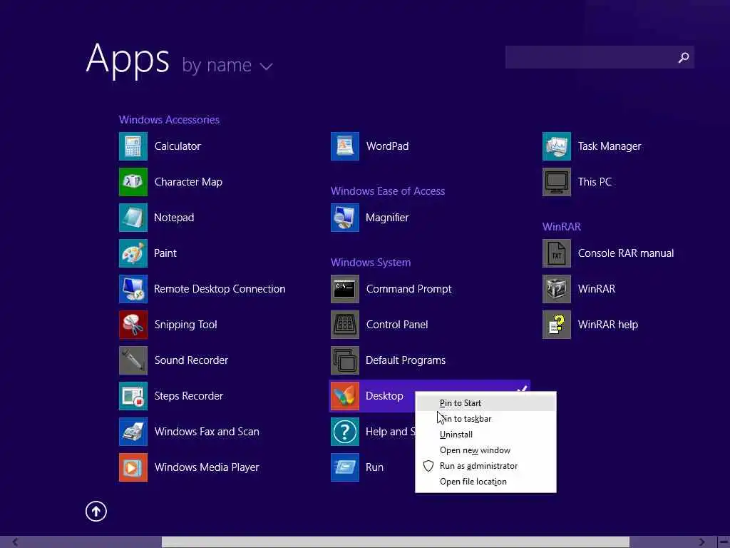The height and width of the screenshot is (548, 730).
Task: Click the 'Snipping Tool' label
Action: pos(186,325)
